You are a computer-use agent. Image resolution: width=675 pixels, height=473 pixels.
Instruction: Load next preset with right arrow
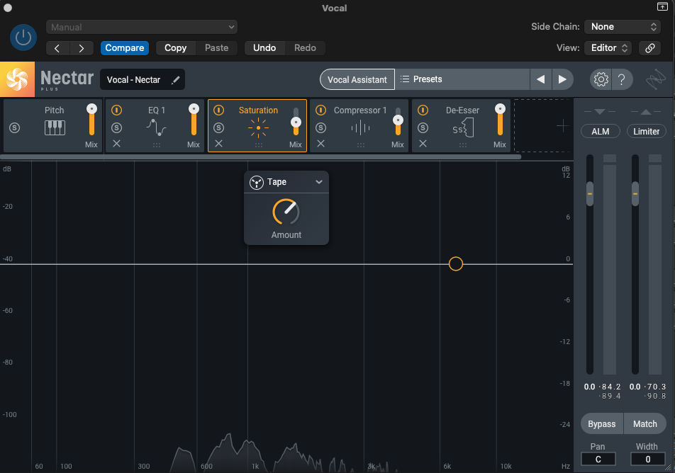pyautogui.click(x=562, y=79)
